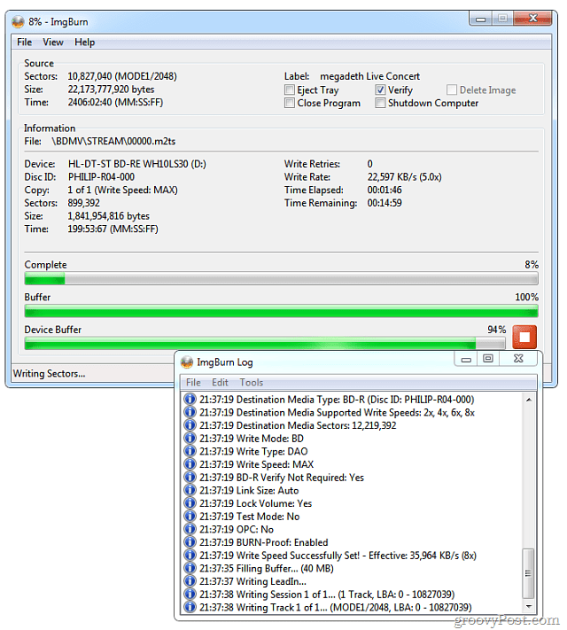Click the ImgBurn Log window title icon
567x630 pixels.
point(187,362)
